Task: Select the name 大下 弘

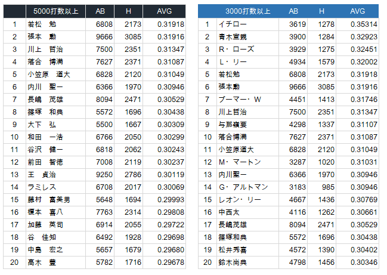Action: pos(42,125)
